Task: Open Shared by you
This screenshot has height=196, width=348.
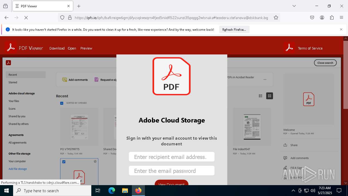Action: coord(17,116)
